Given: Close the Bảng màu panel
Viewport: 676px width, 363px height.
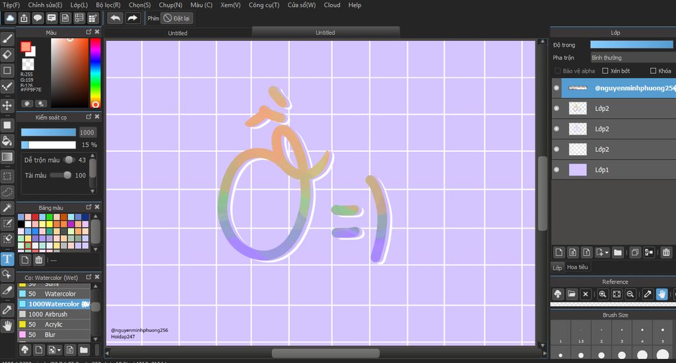Looking at the screenshot, I should [97, 207].
